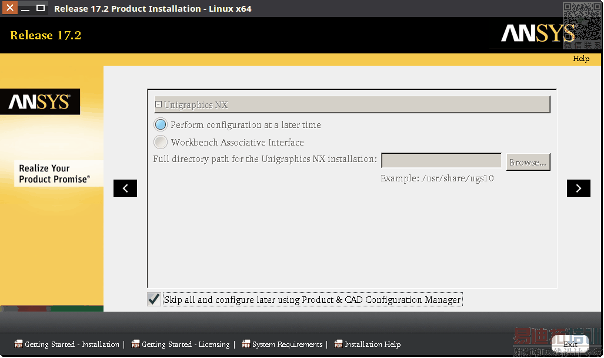Open System Requirements PDF
604x358 pixels.
287,344
